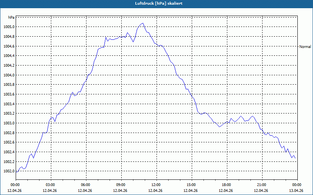Select the 1004,0 y-axis value
313x195 pixels.
pos(9,75)
